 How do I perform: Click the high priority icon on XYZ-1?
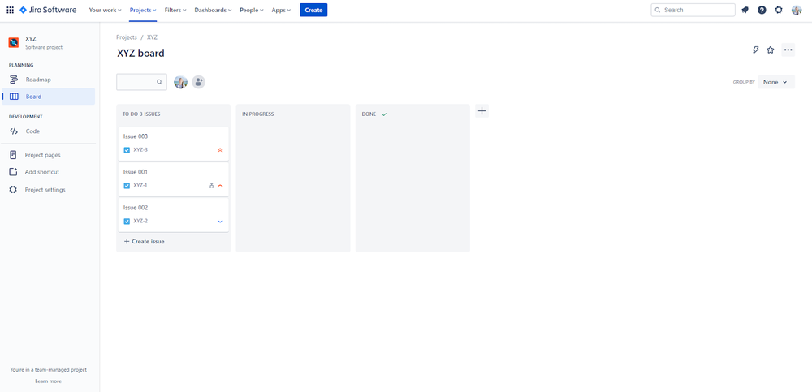coord(220,185)
